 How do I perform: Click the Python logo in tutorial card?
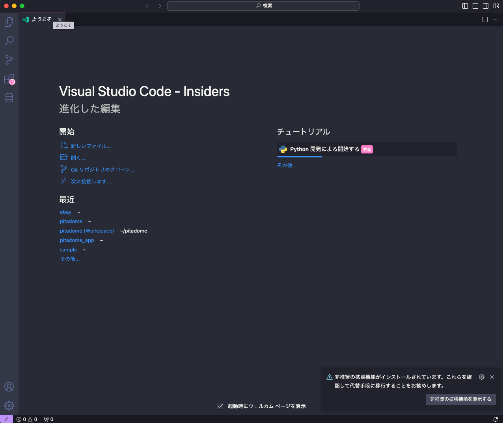283,149
